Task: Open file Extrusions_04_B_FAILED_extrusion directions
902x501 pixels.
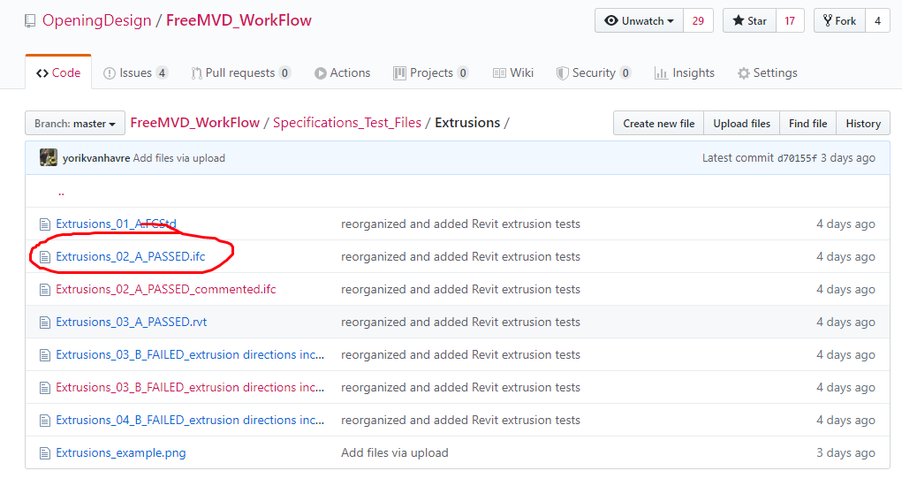Action: click(x=190, y=421)
